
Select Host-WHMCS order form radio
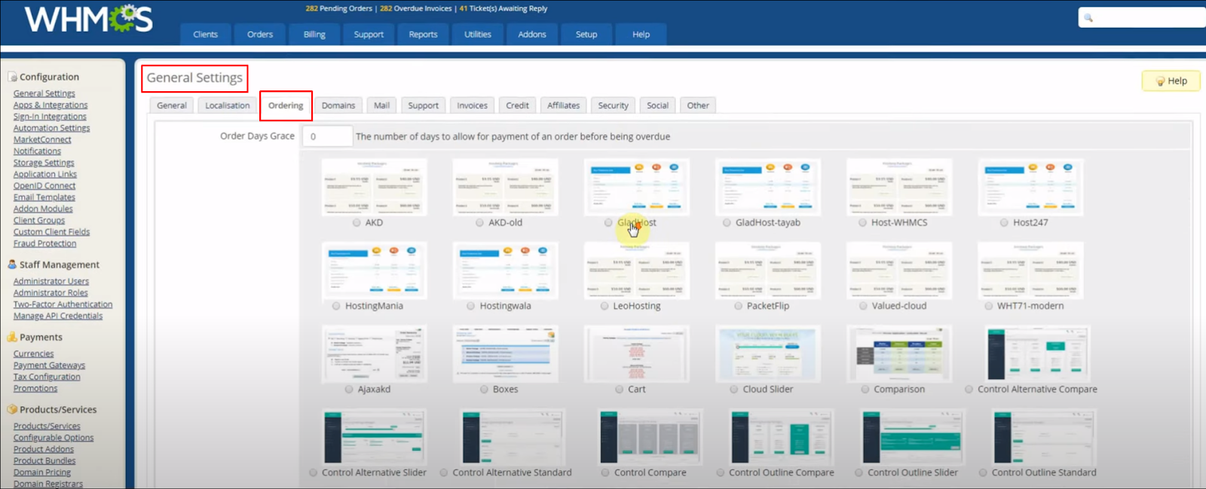click(x=862, y=223)
